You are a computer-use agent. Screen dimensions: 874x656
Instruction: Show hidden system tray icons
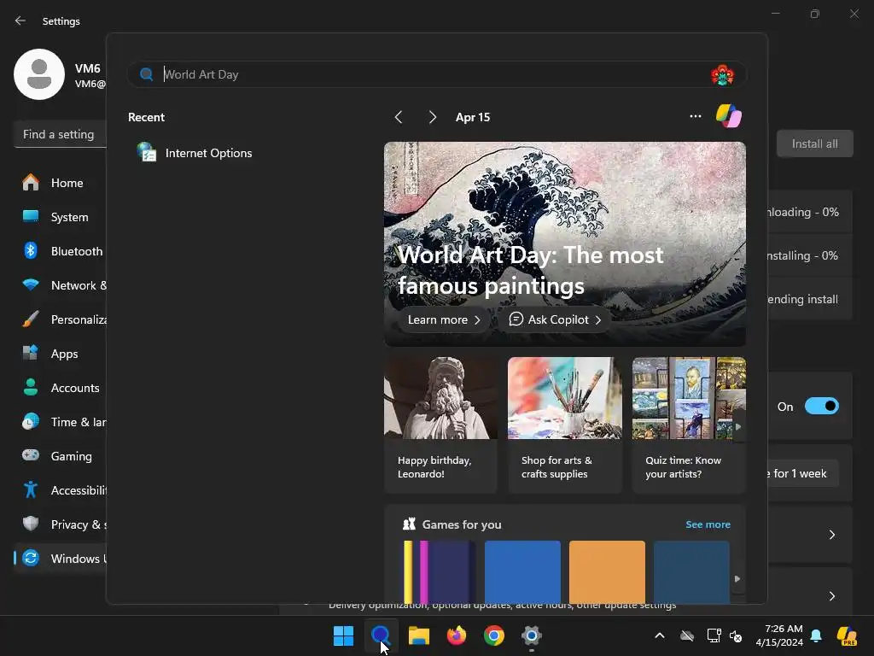660,635
